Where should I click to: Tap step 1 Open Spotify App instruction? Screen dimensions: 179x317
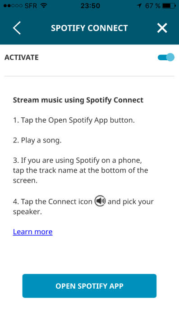tap(74, 121)
